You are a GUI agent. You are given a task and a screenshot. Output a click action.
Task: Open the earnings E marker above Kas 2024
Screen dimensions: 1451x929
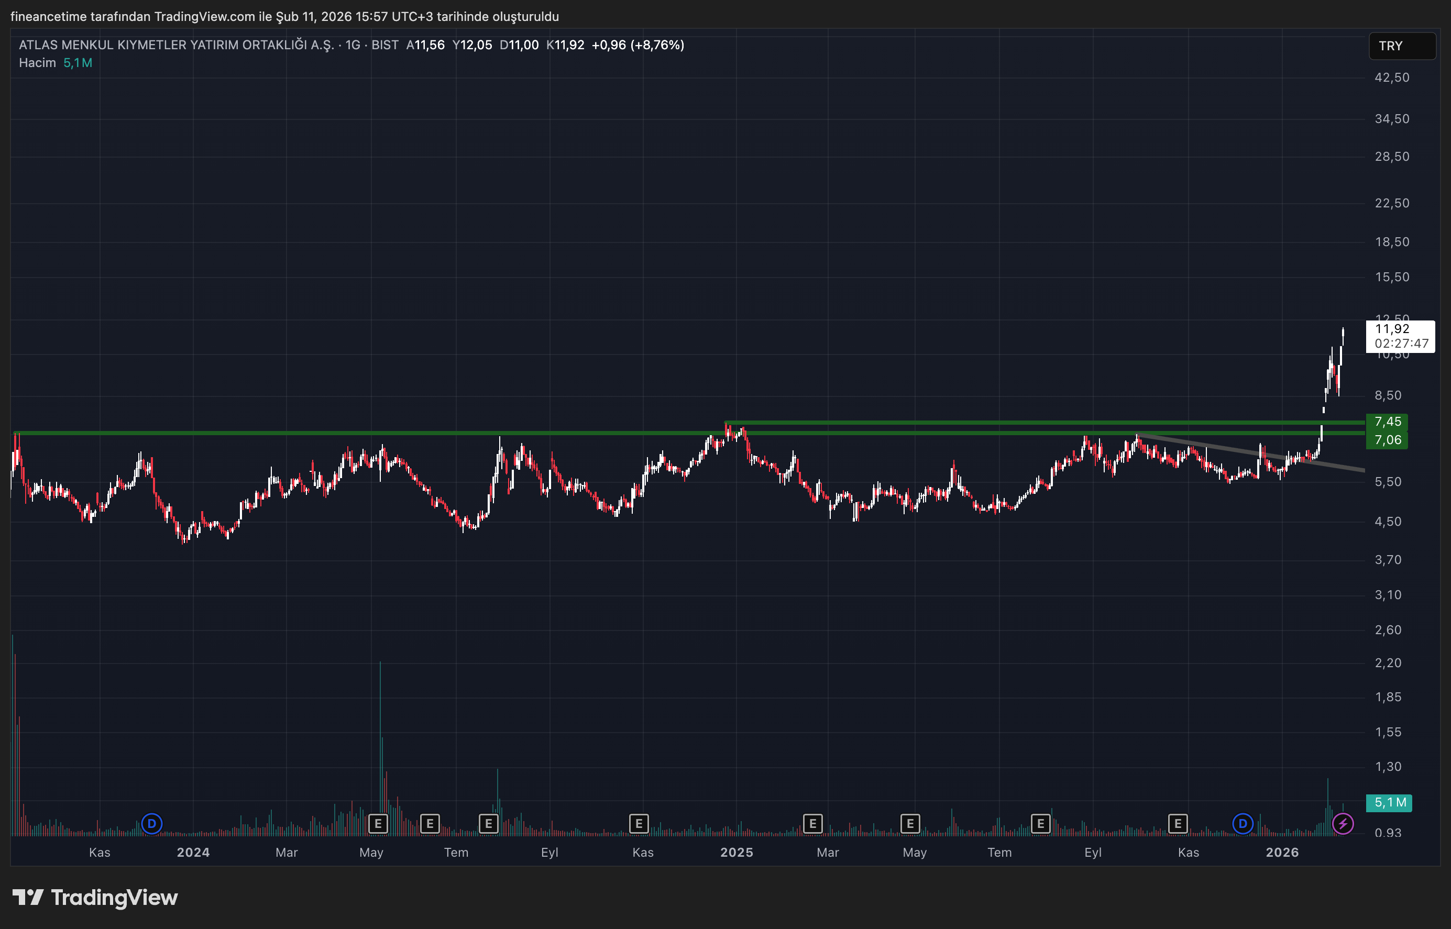639,823
